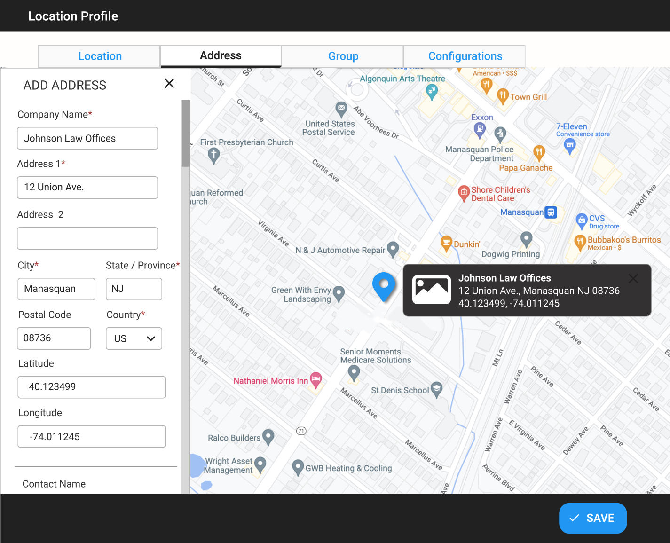Open the image placeholder in map popup

tap(432, 290)
